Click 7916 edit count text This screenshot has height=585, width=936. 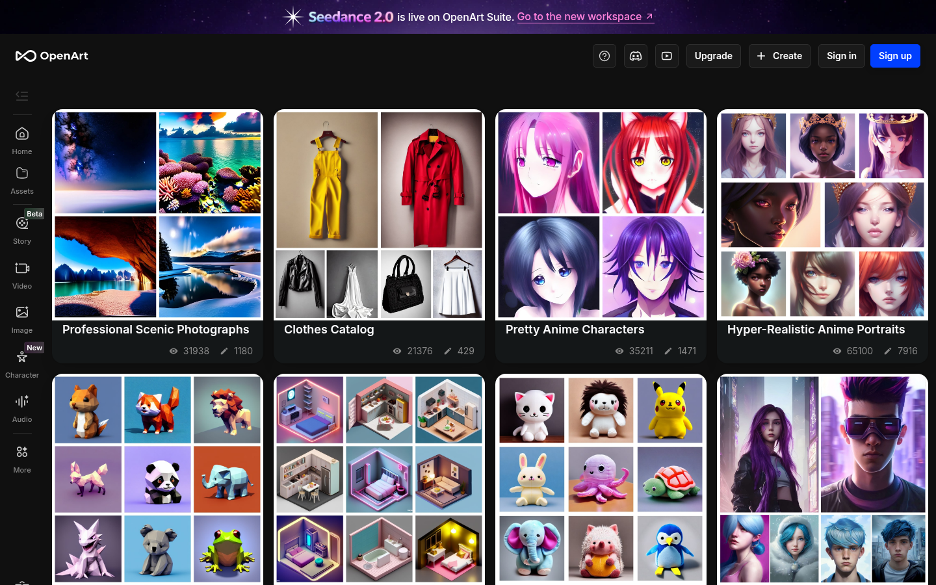tap(907, 351)
